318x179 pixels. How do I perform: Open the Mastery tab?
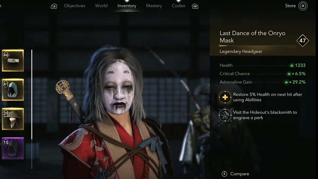[x=154, y=6]
